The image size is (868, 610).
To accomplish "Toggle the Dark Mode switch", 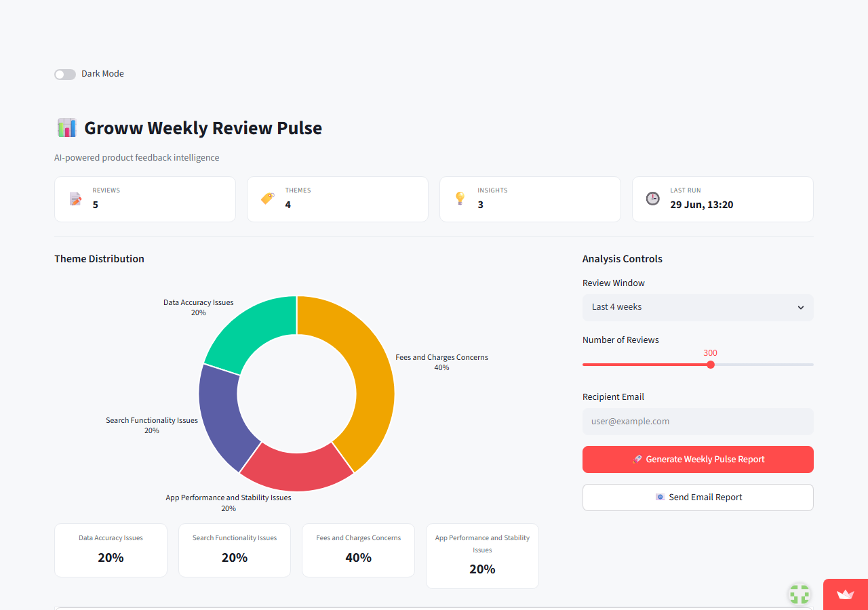I will 65,74.
